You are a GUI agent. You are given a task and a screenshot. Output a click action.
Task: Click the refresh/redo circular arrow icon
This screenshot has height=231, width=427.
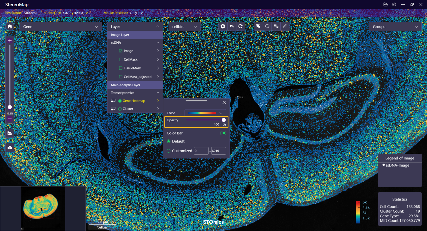(240, 26)
